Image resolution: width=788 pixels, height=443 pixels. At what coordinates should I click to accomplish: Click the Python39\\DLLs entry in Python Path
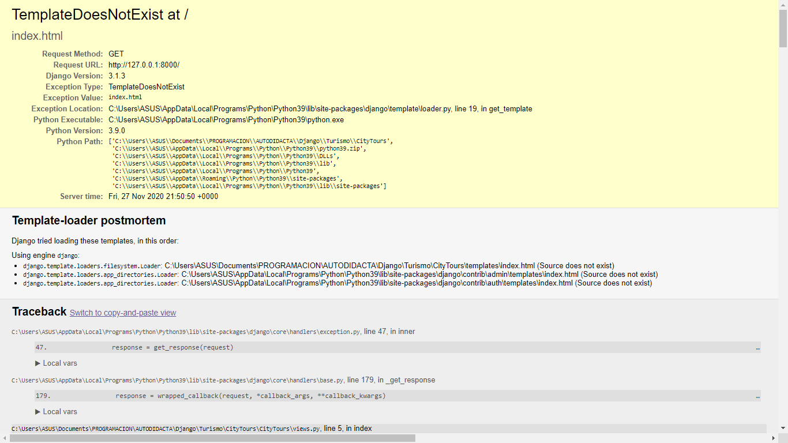coord(226,156)
